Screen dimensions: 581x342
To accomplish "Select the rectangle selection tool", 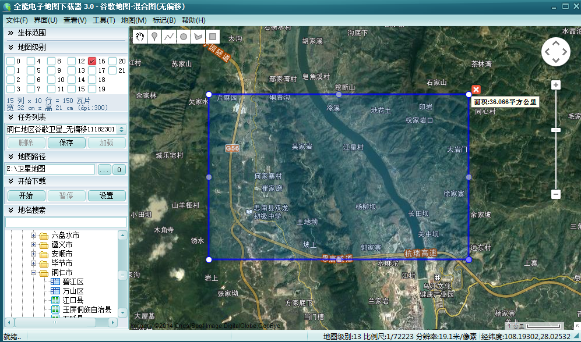I will coord(213,37).
